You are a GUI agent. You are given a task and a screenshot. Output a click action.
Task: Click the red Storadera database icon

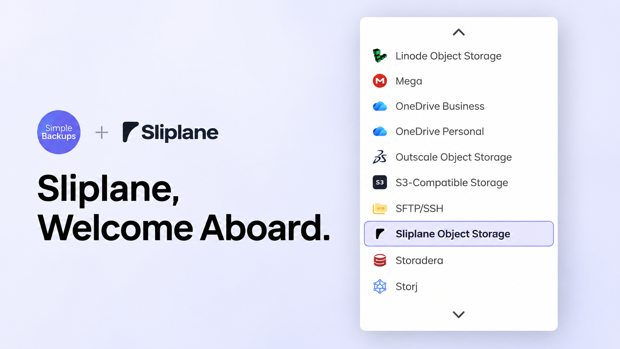(x=380, y=260)
